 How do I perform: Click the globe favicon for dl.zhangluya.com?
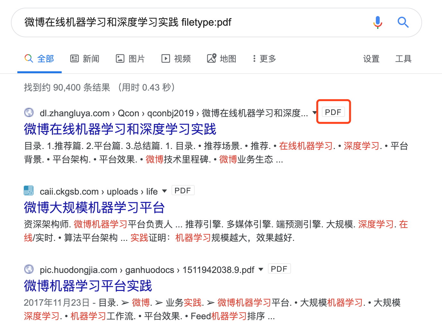tap(29, 112)
